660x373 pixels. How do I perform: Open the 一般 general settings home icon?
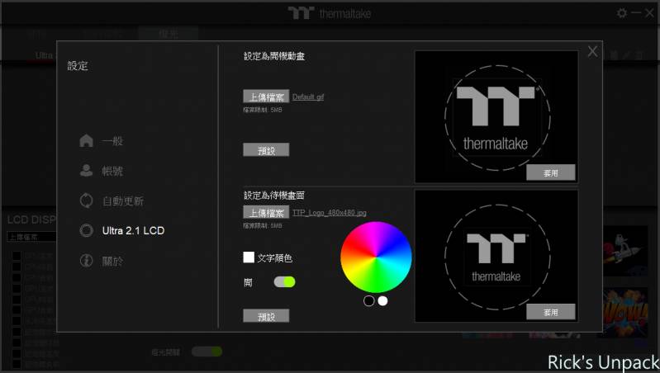pyautogui.click(x=86, y=141)
